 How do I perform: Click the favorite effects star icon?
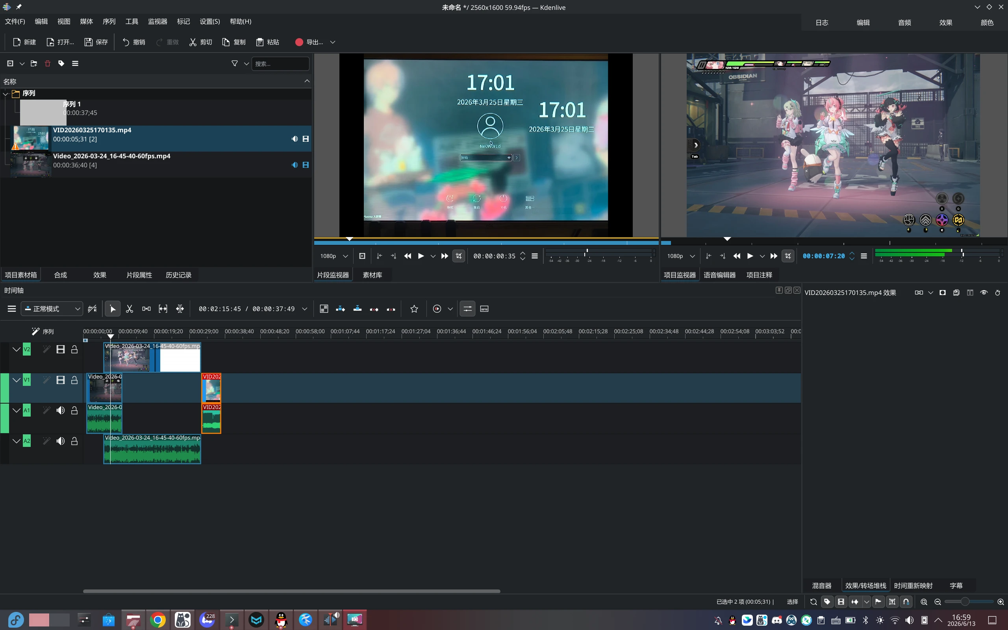(x=414, y=309)
